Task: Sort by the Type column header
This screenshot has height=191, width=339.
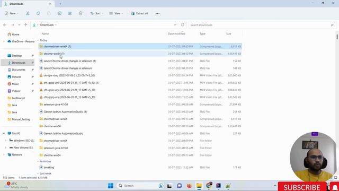Action: coord(202,34)
